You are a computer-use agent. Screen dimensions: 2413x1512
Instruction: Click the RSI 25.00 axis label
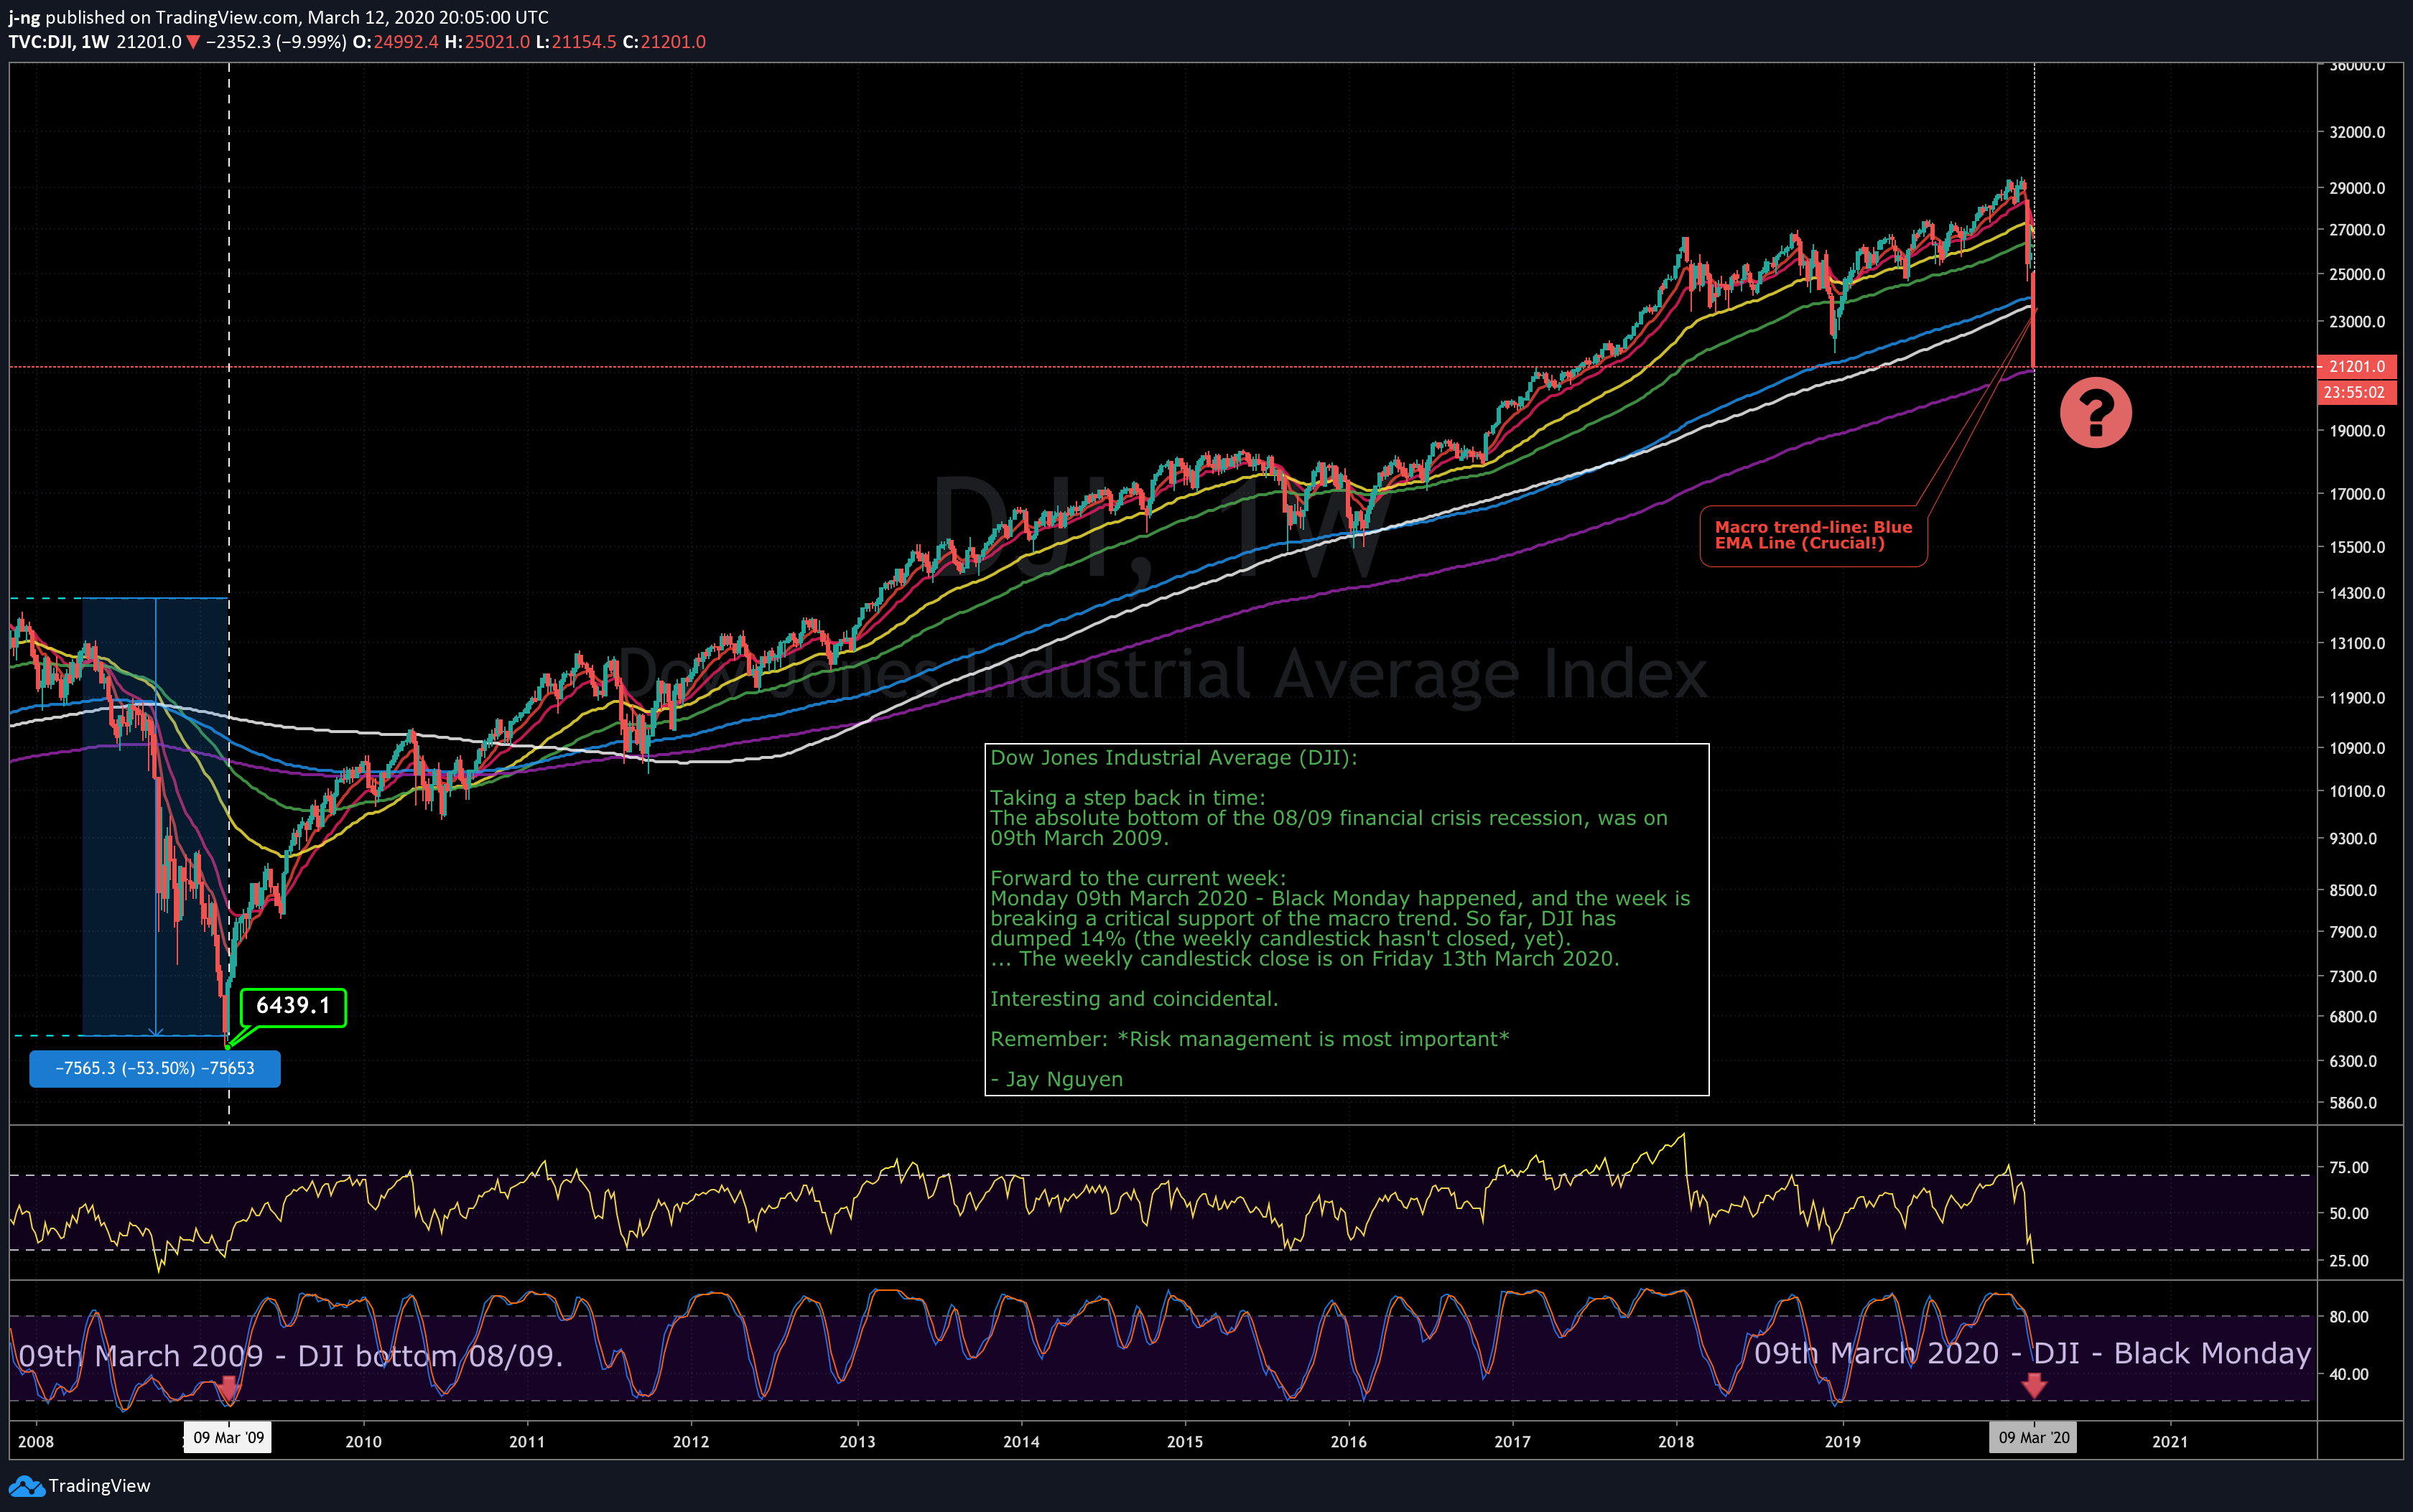click(2349, 1261)
